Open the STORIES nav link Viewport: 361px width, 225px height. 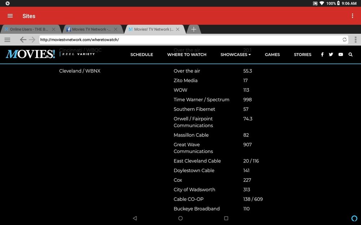click(303, 54)
